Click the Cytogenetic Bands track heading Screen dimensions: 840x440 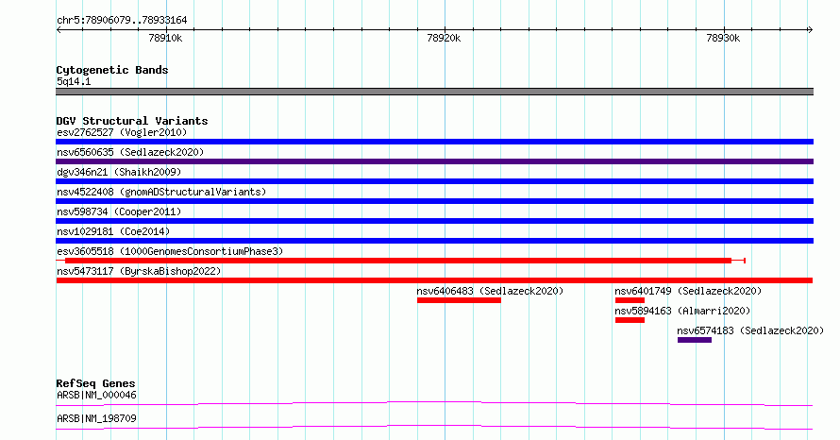click(x=112, y=70)
